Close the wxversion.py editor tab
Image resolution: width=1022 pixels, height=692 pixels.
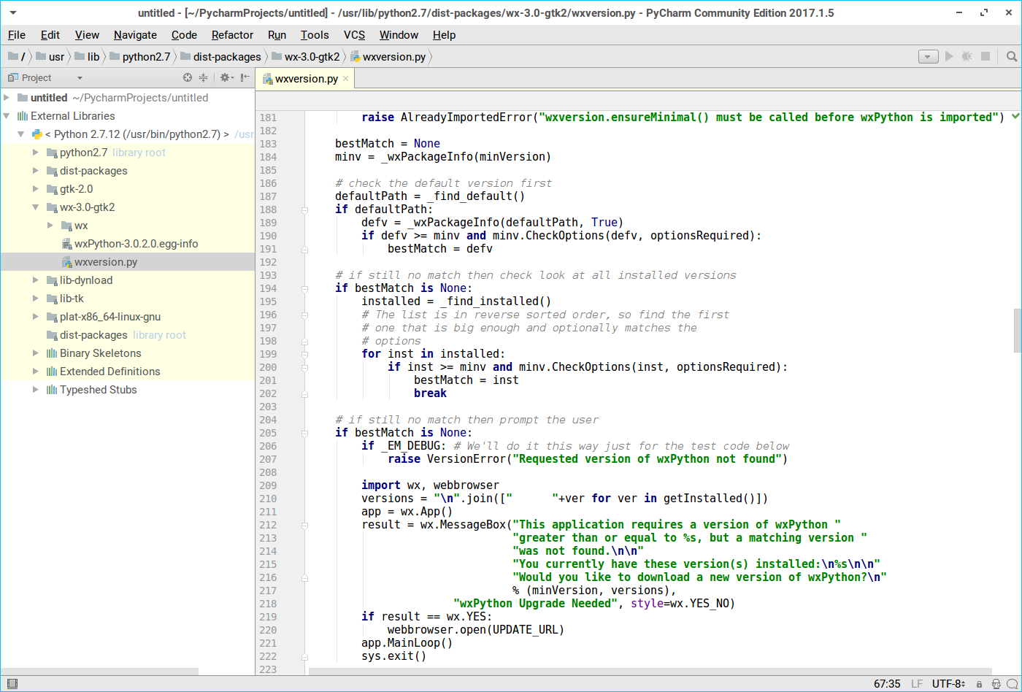click(x=346, y=79)
